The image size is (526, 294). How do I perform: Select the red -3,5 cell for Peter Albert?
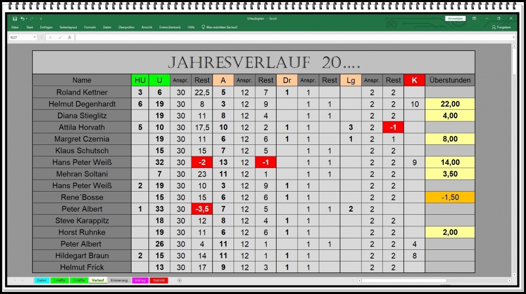point(202,209)
